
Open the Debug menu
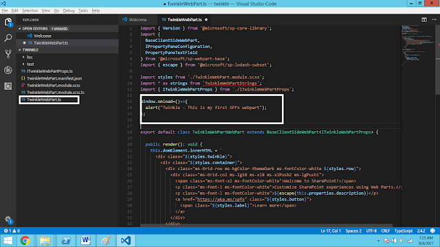tap(69, 11)
